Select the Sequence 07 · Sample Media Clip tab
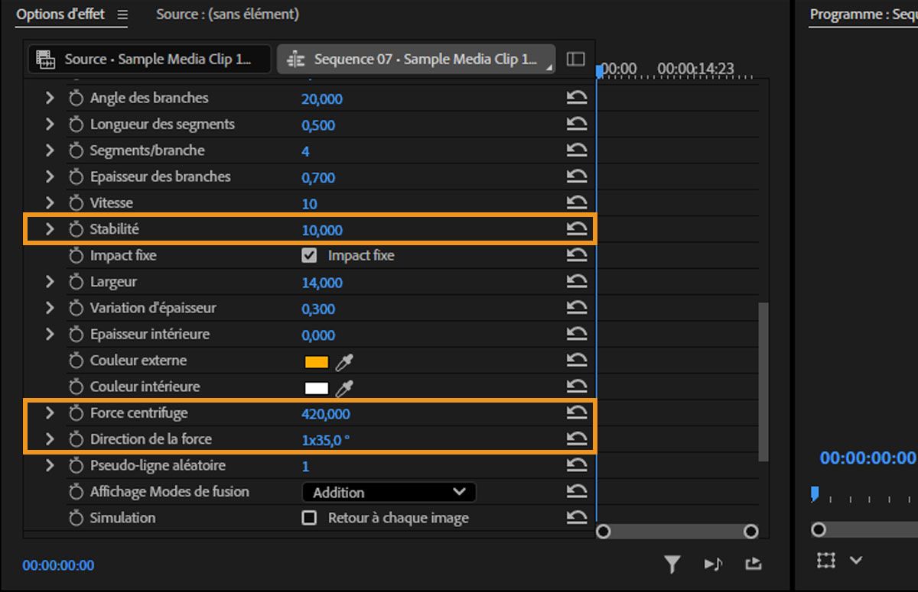This screenshot has width=918, height=592. tap(417, 59)
